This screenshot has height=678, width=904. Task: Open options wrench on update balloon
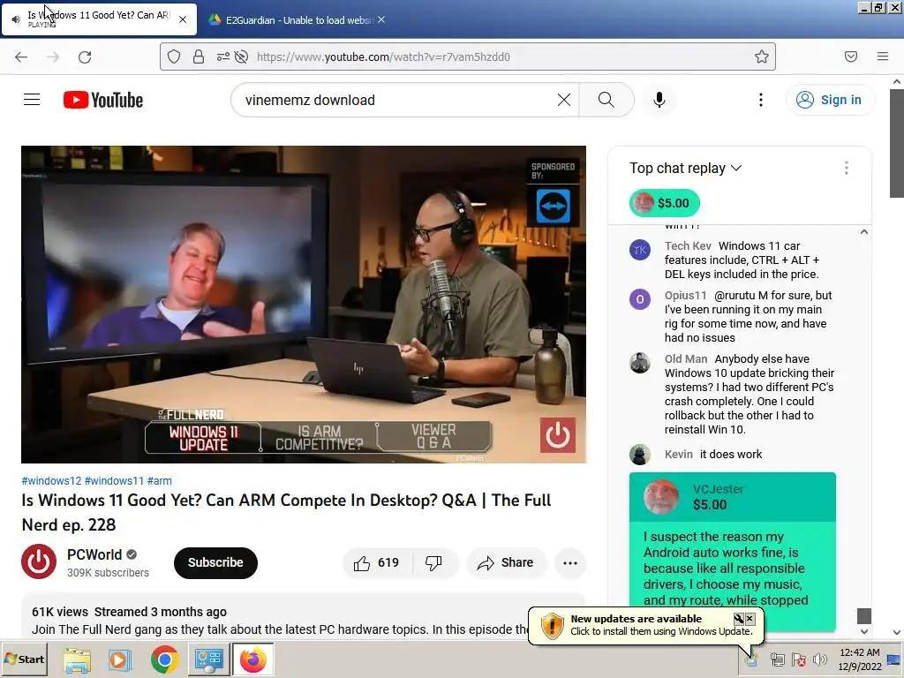(738, 619)
